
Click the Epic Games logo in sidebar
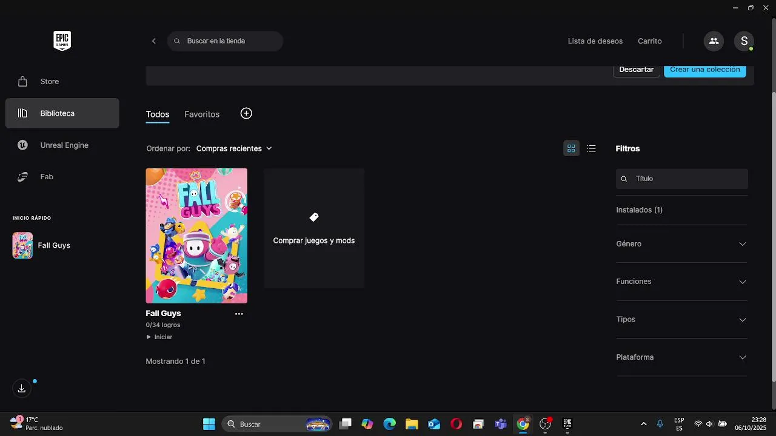pyautogui.click(x=62, y=41)
